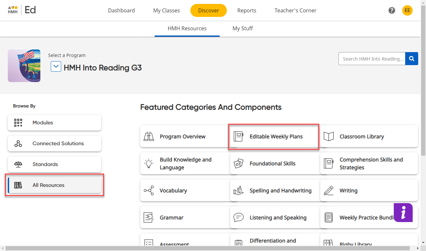Click the search magnifier button
This screenshot has height=251, width=426.
411,59
